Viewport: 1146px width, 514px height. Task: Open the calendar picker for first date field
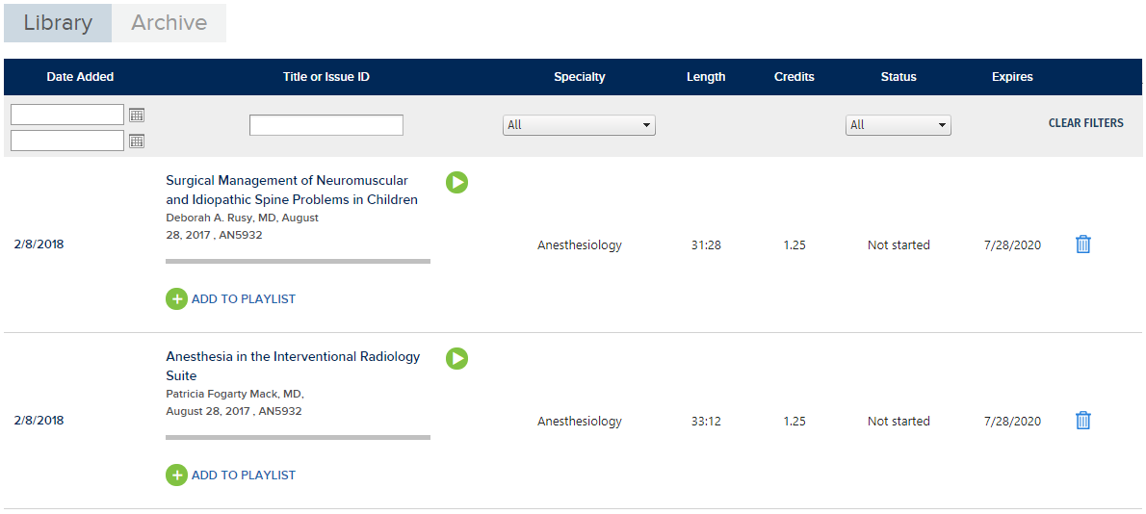point(137,115)
